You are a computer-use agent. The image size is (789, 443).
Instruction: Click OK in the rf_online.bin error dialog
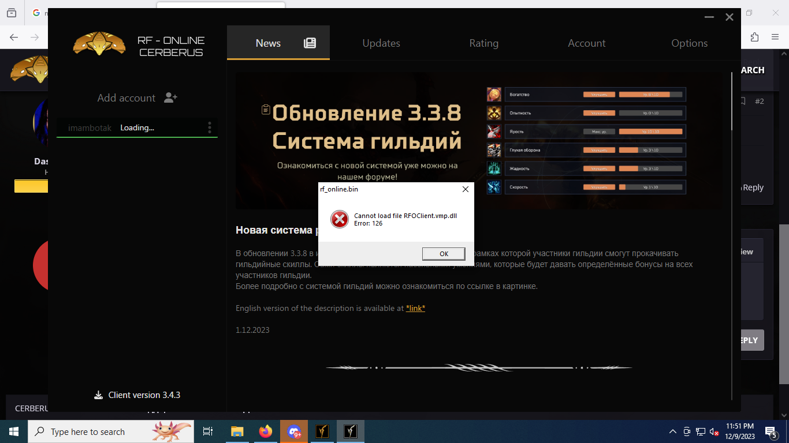pos(444,254)
